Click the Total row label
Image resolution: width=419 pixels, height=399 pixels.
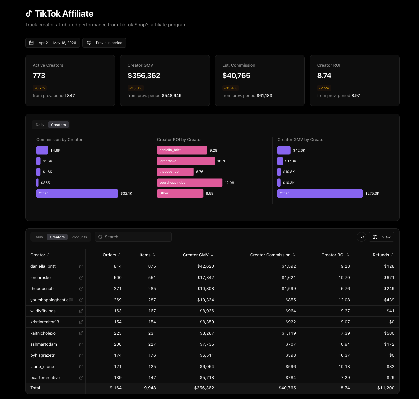35,388
